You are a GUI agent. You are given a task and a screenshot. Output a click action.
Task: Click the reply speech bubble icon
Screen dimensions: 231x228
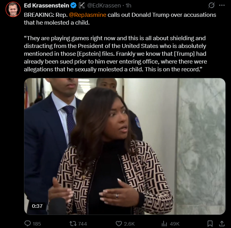point(27,224)
